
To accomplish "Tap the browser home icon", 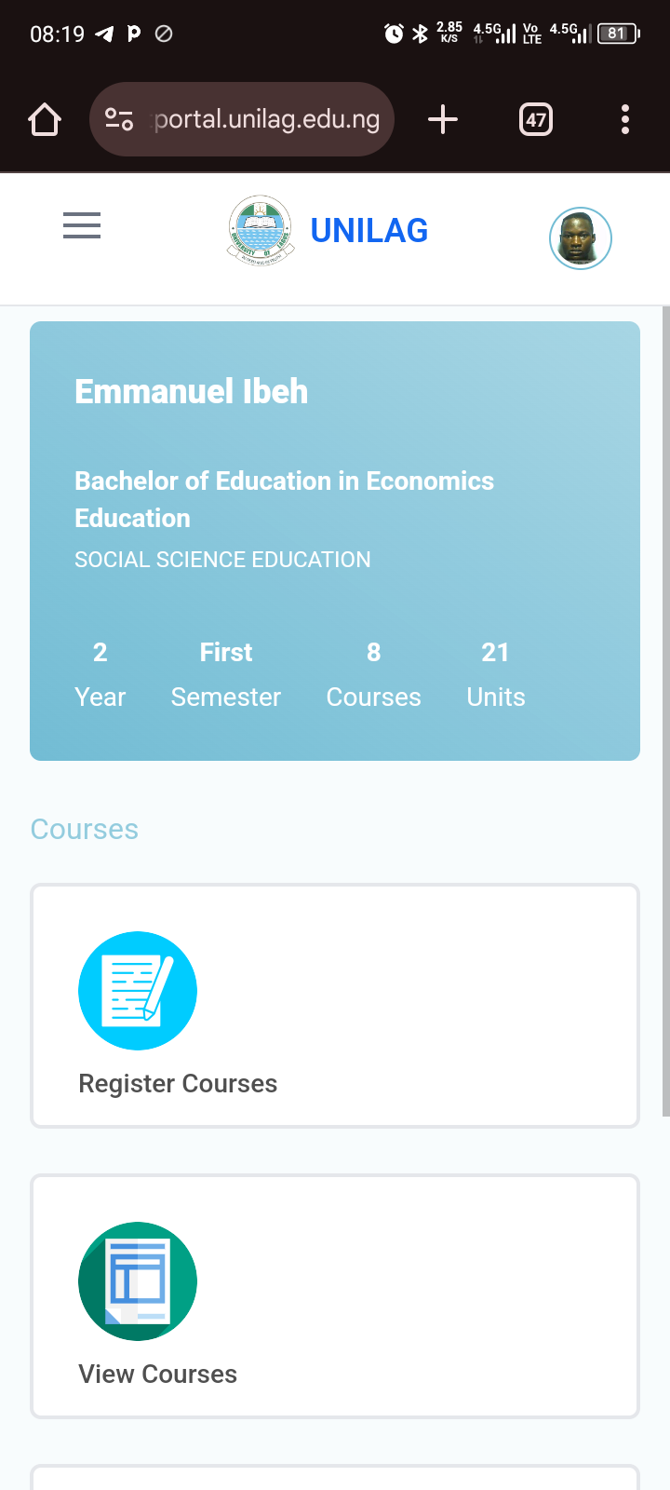I will click(45, 119).
